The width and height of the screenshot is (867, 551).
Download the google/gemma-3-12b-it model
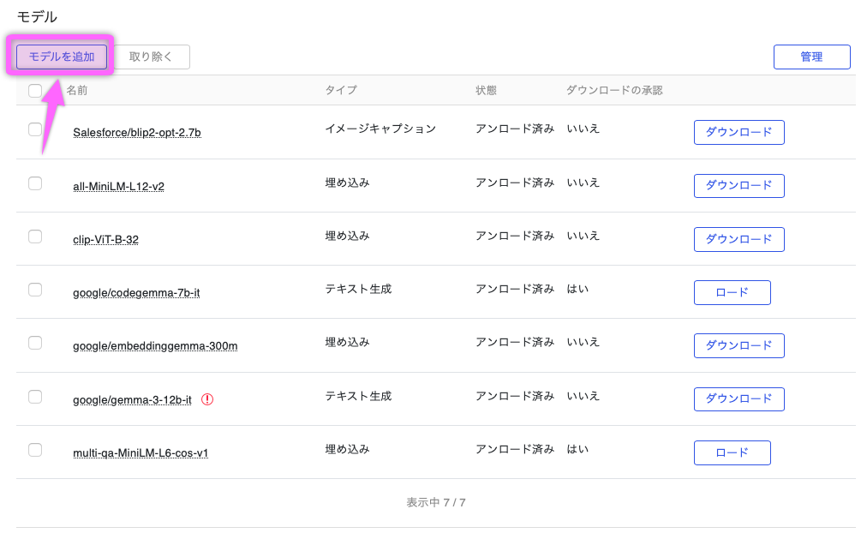pyautogui.click(x=739, y=398)
